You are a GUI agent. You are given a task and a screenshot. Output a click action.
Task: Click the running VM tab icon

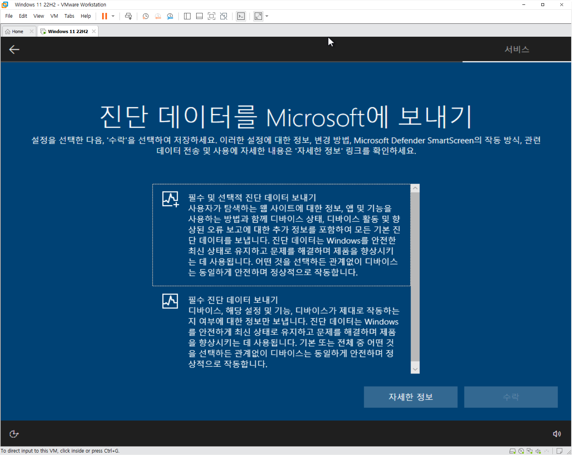pyautogui.click(x=43, y=31)
